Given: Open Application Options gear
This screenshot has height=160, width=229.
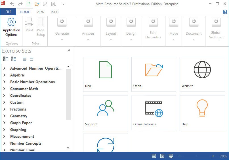Looking at the screenshot, I should (11, 27).
